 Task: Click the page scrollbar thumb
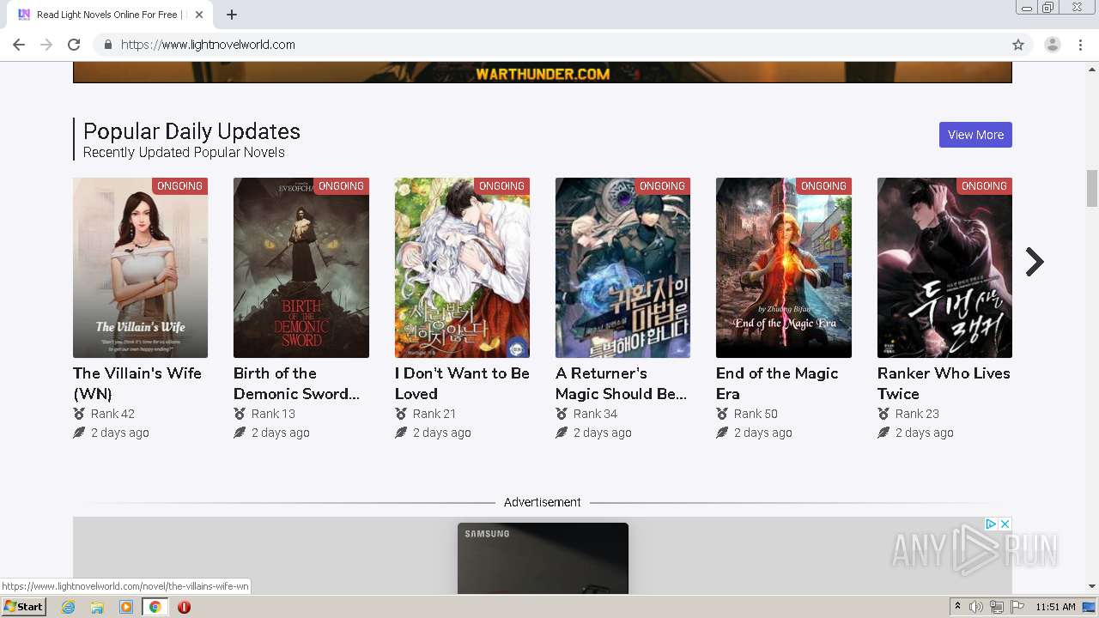click(x=1092, y=188)
